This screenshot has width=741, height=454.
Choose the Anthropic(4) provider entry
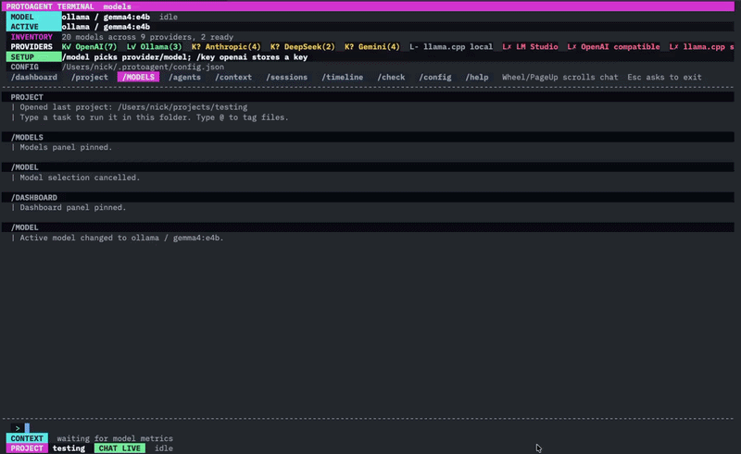click(x=226, y=47)
